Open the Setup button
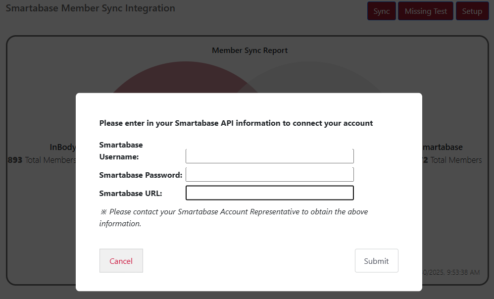This screenshot has width=494, height=299. point(472,11)
